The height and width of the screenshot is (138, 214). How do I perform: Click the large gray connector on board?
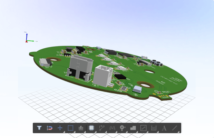[x=80, y=67]
